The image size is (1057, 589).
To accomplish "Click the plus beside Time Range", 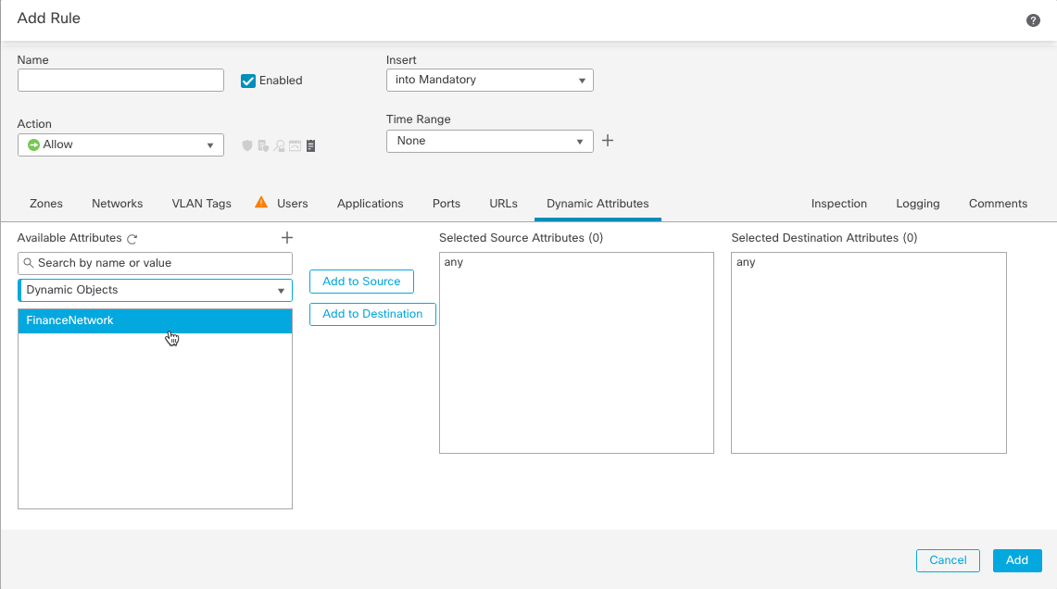I will 608,140.
